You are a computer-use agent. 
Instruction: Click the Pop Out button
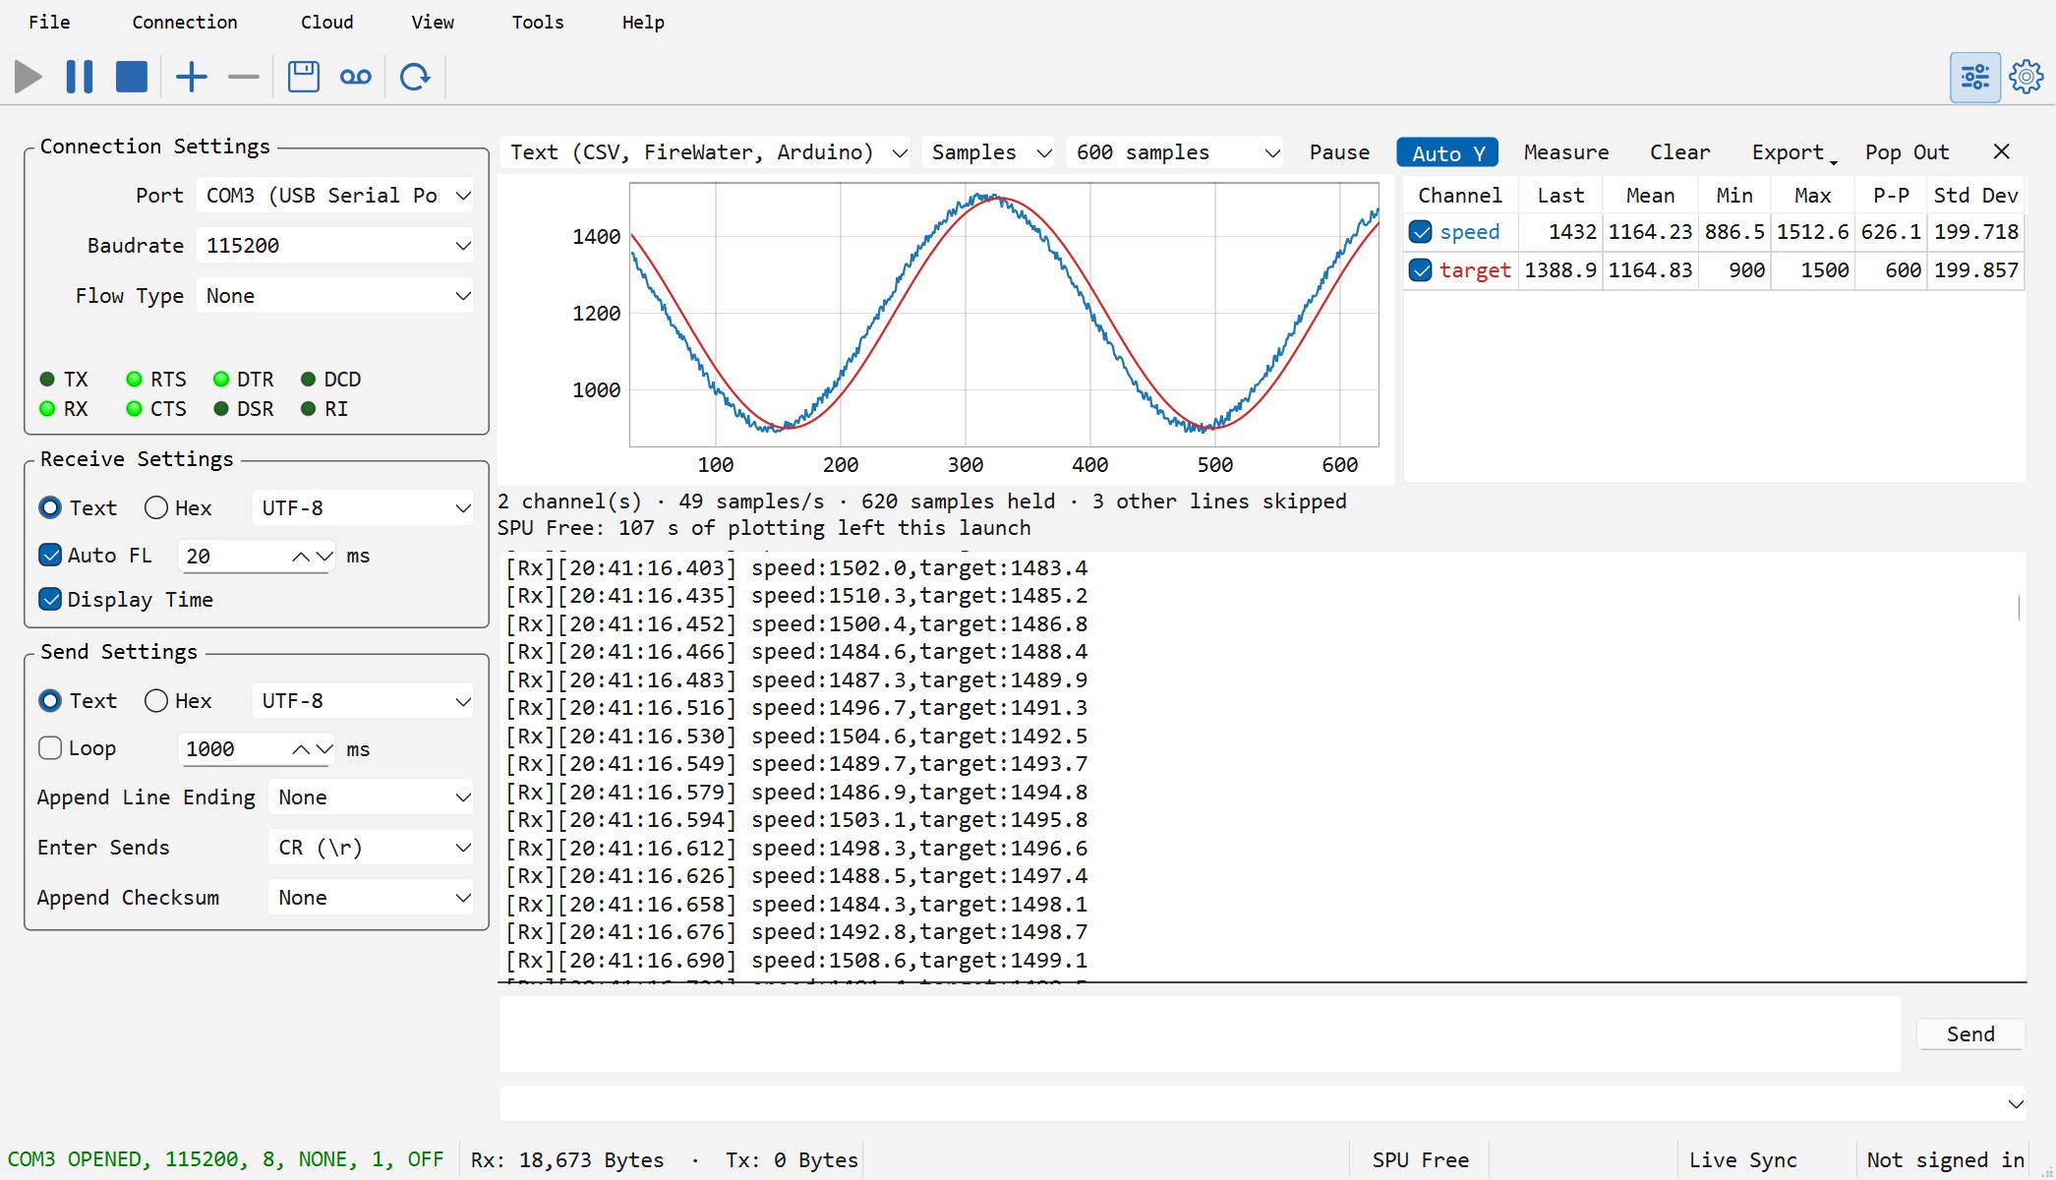point(1908,152)
